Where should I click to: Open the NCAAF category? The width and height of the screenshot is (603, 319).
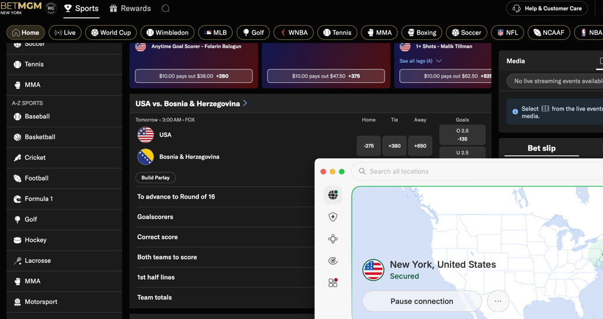coord(549,33)
